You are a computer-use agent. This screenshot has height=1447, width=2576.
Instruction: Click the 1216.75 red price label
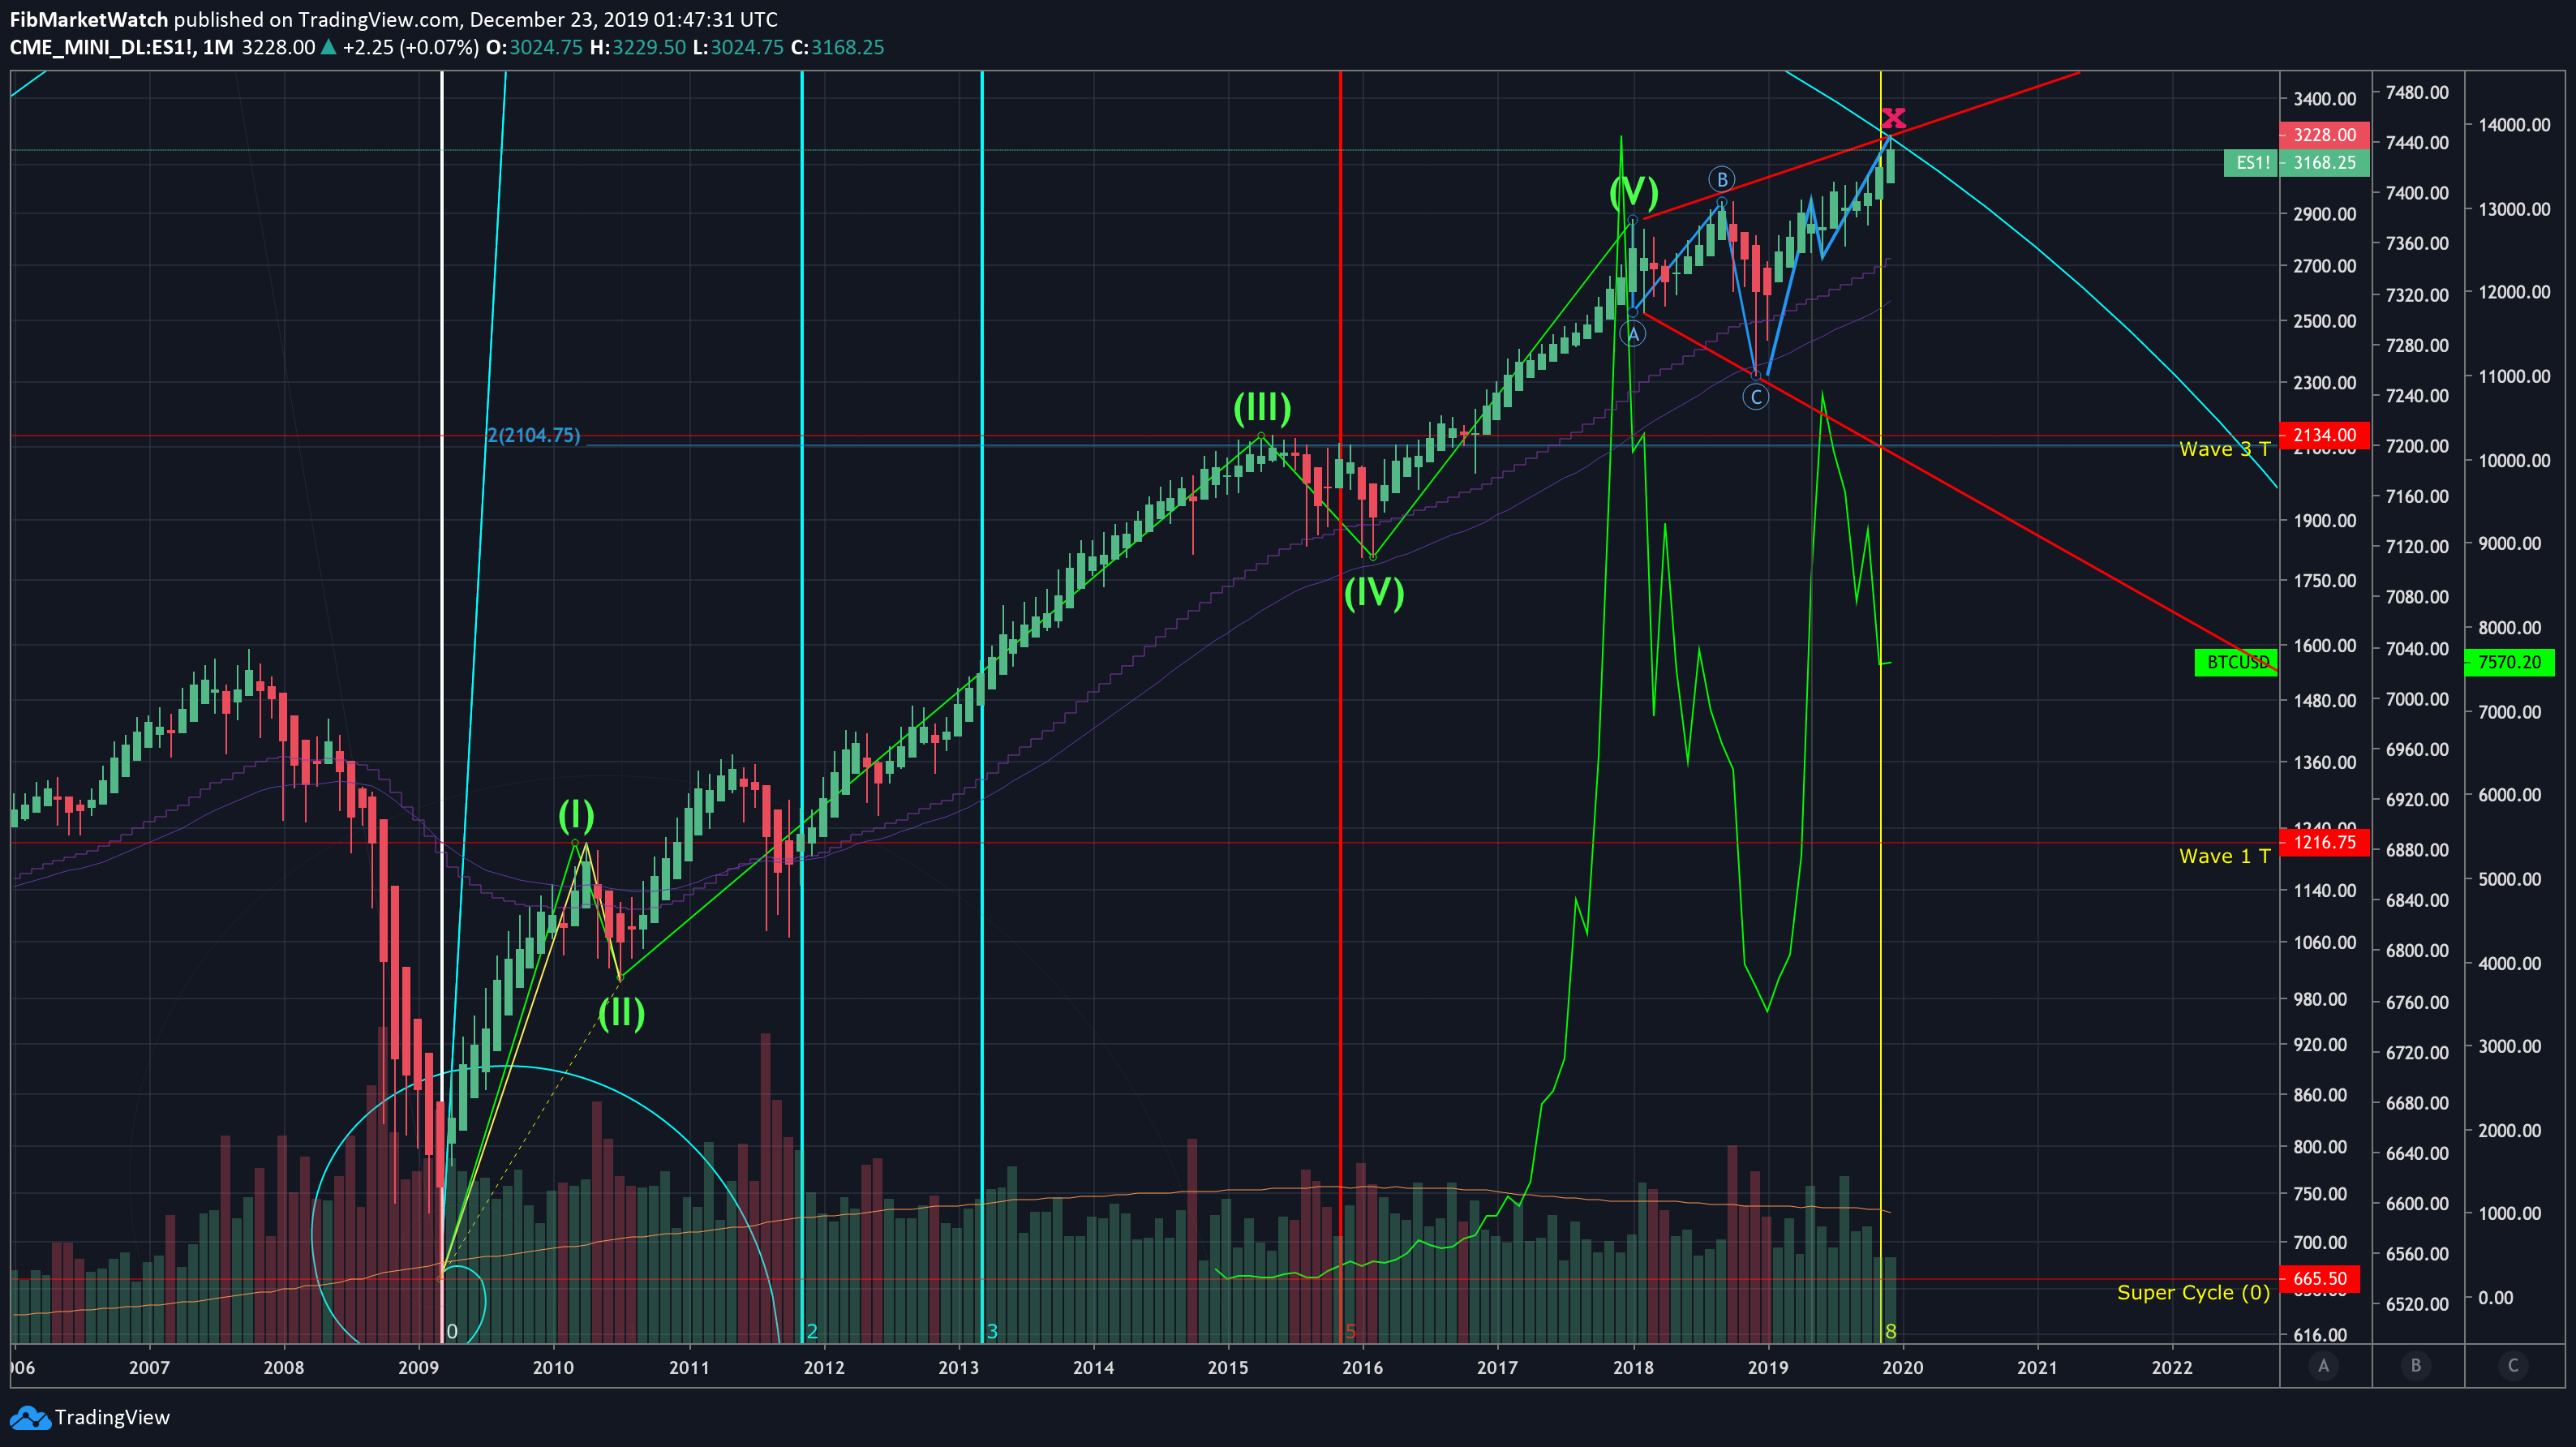coord(2324,842)
